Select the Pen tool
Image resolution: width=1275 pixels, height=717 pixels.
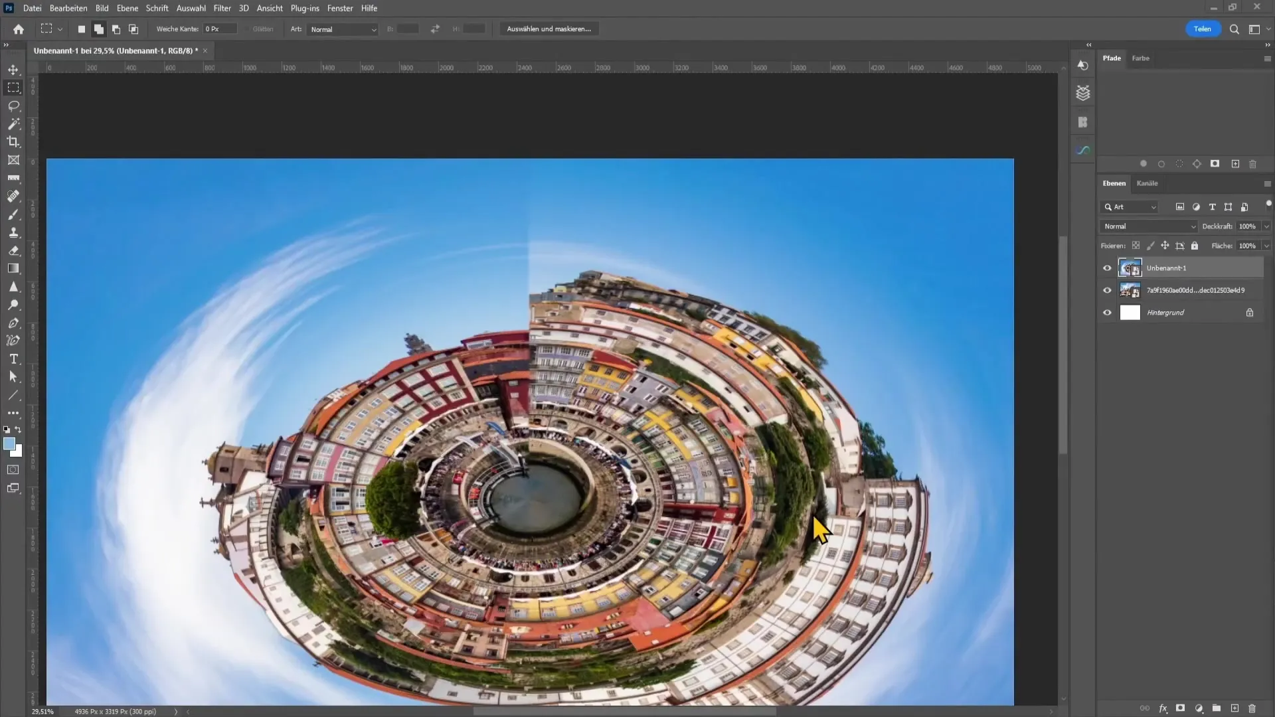click(13, 323)
